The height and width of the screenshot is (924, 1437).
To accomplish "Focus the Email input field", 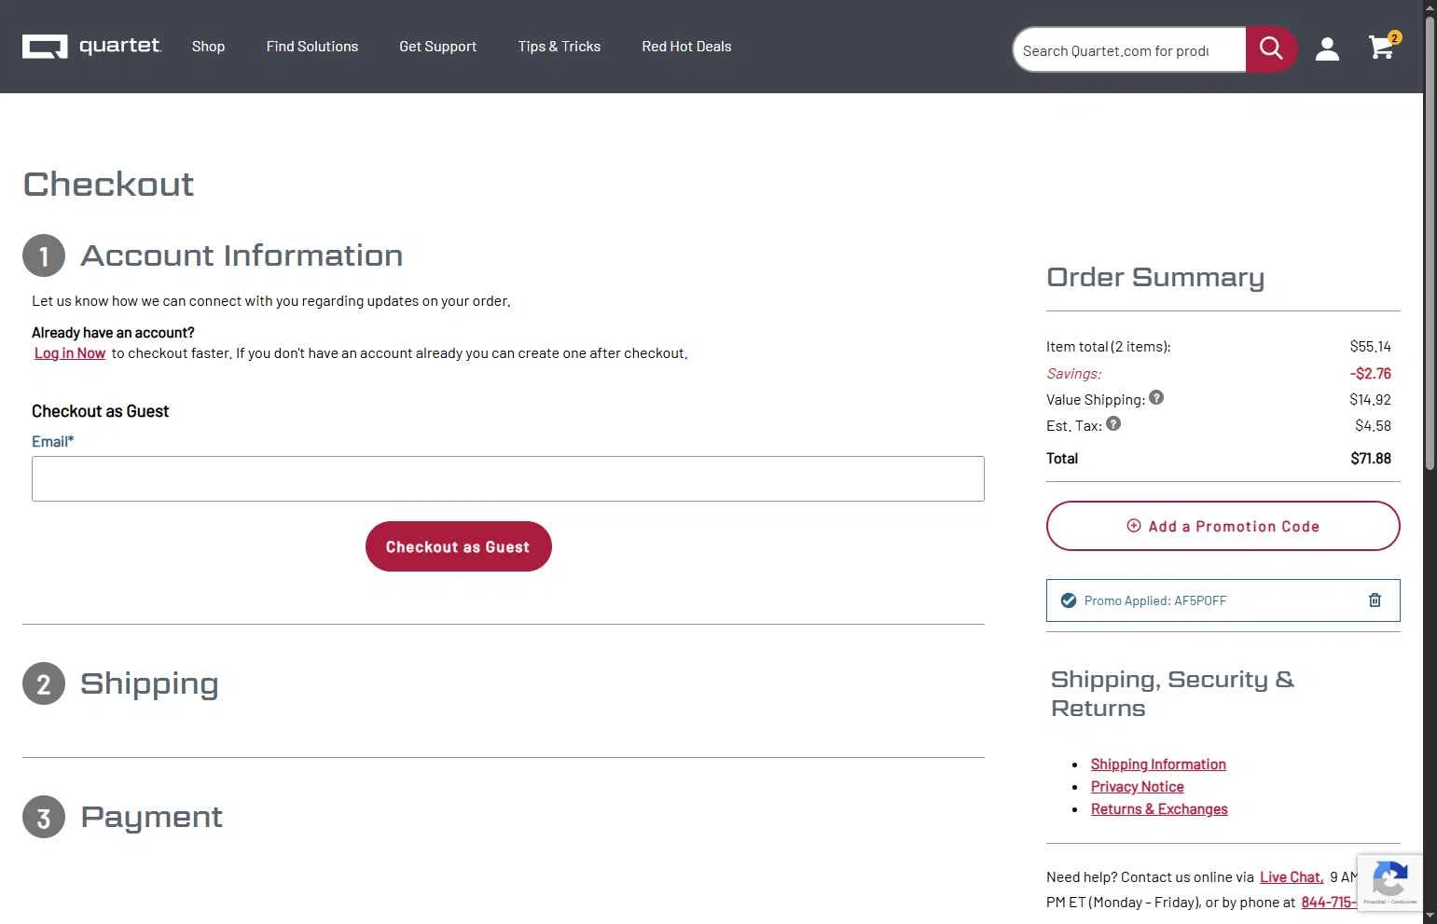I will pos(508,478).
